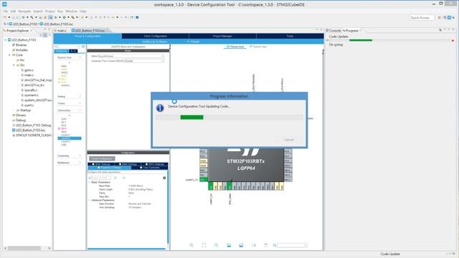Image resolution: width=459 pixels, height=258 pixels.
Task: Click the fit-to-screen icon below the chip view
Action: (204, 245)
